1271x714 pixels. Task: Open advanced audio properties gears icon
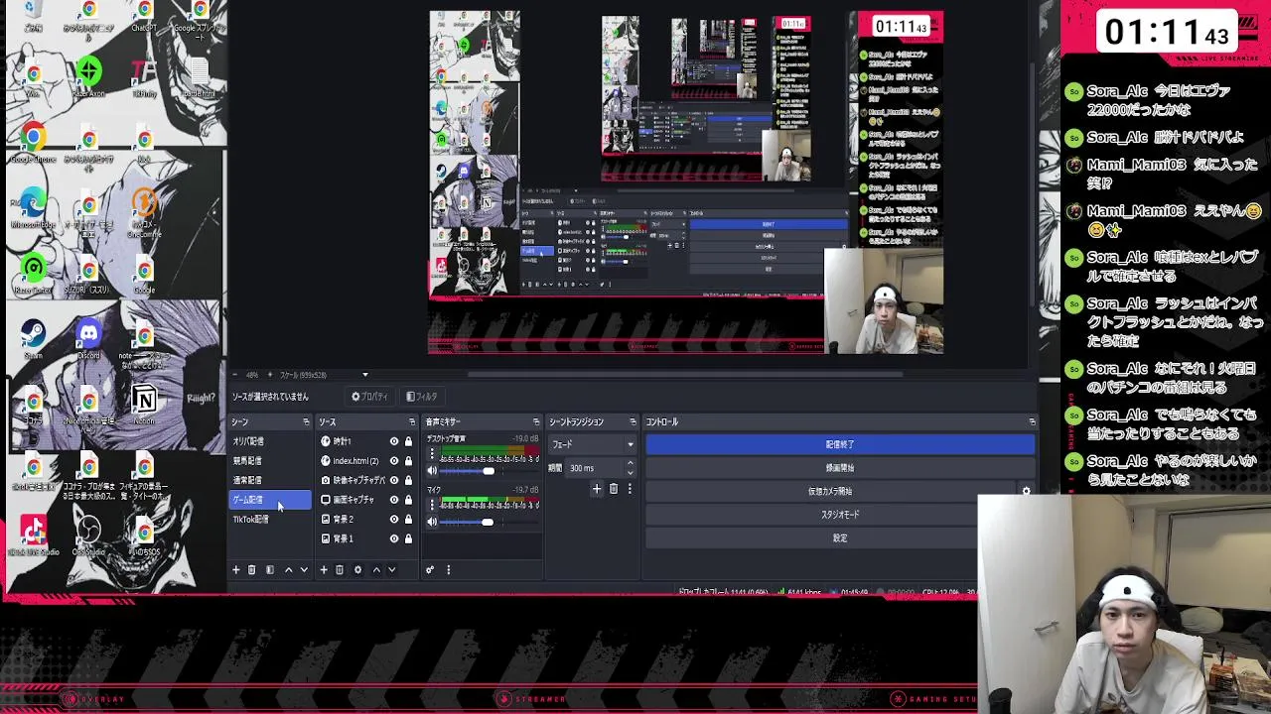tap(430, 570)
